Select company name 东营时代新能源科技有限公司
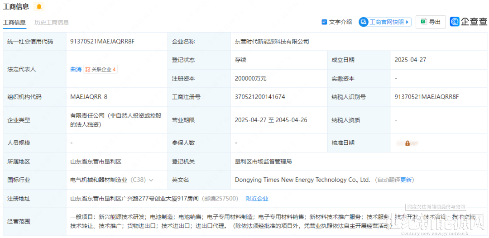Image resolution: width=489 pixels, height=238 pixels. pyautogui.click(x=272, y=42)
